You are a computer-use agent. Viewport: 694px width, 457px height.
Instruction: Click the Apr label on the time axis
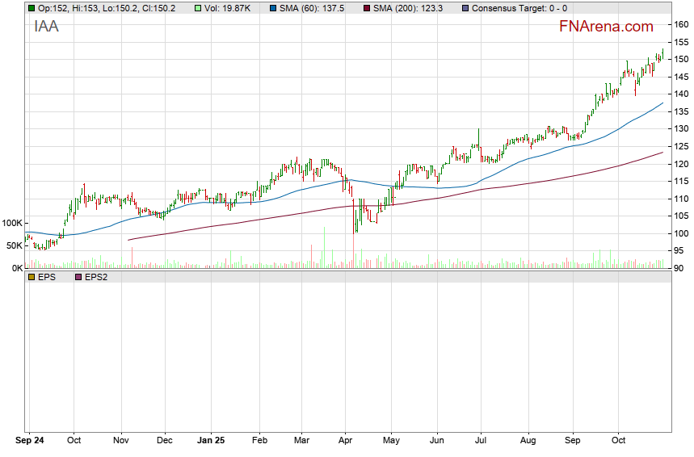[345, 442]
